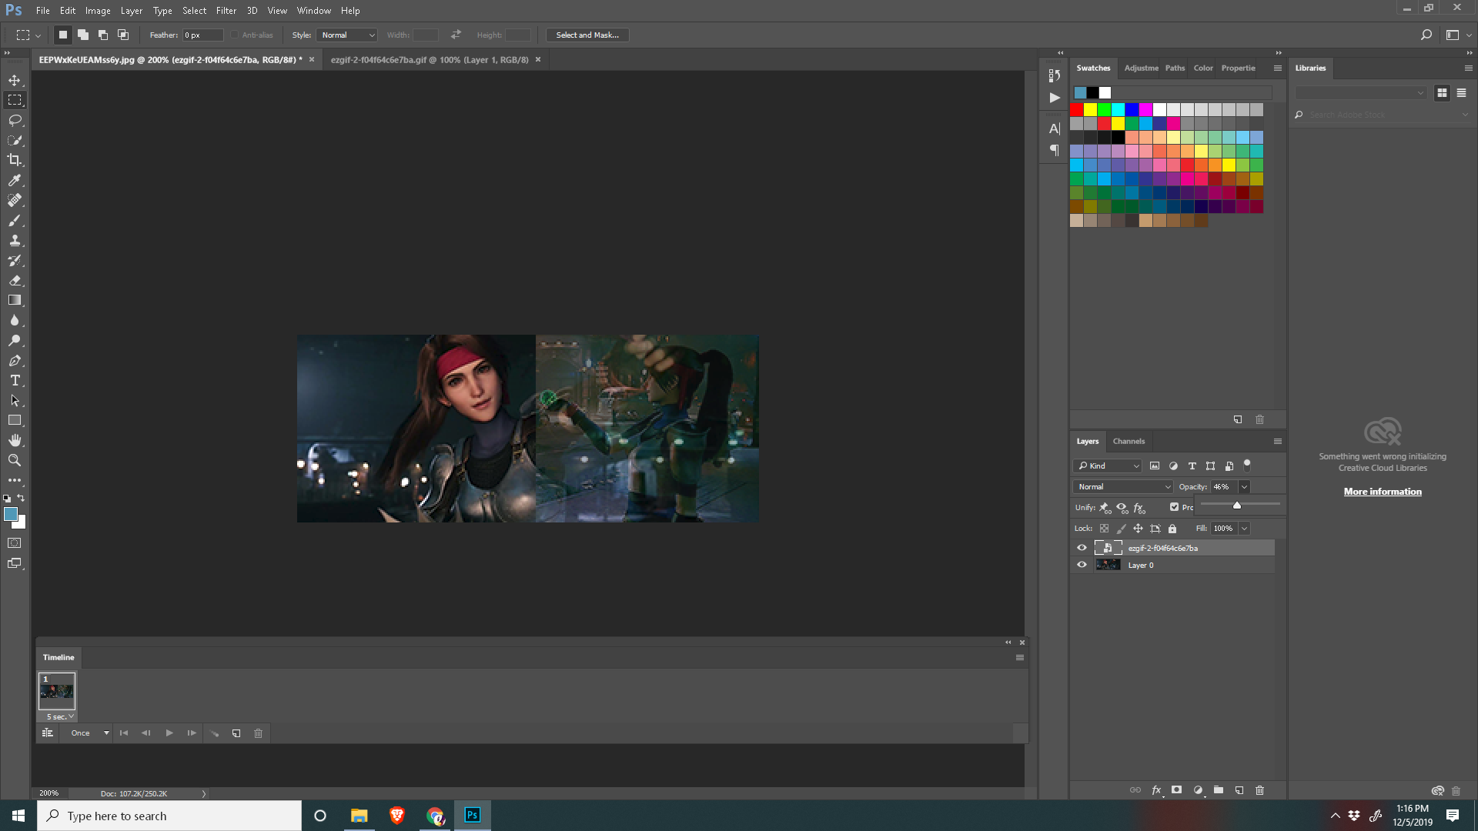Open the selection Style dropdown
The image size is (1478, 831).
tap(346, 35)
